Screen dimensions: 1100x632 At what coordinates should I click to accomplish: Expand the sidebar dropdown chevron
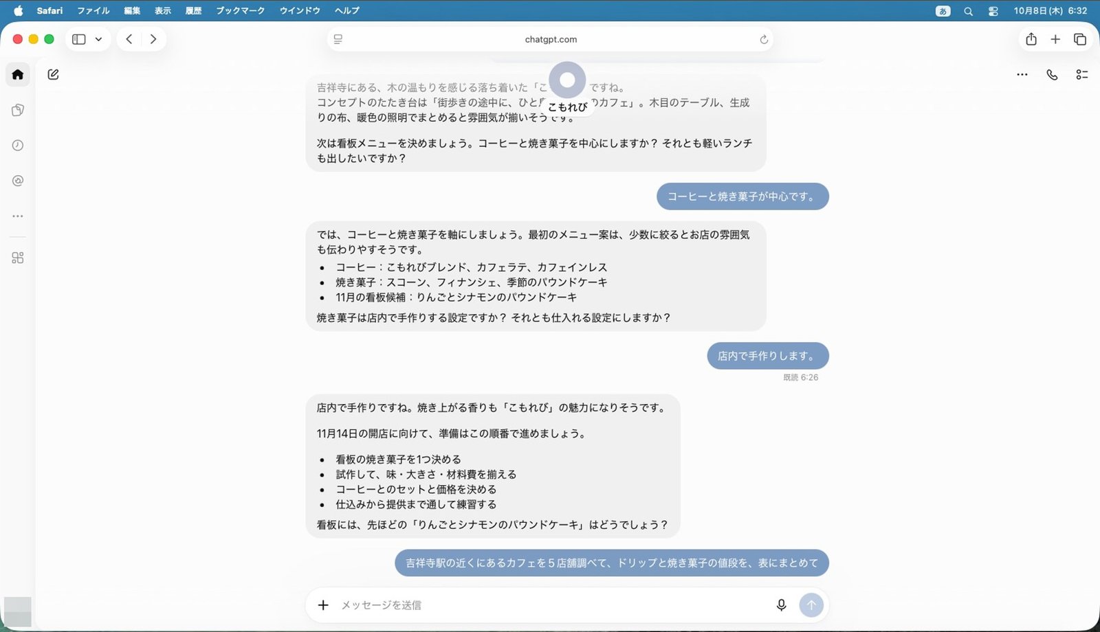[x=98, y=39]
